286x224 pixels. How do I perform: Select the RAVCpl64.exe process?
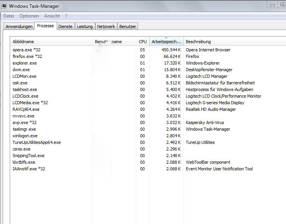26,109
